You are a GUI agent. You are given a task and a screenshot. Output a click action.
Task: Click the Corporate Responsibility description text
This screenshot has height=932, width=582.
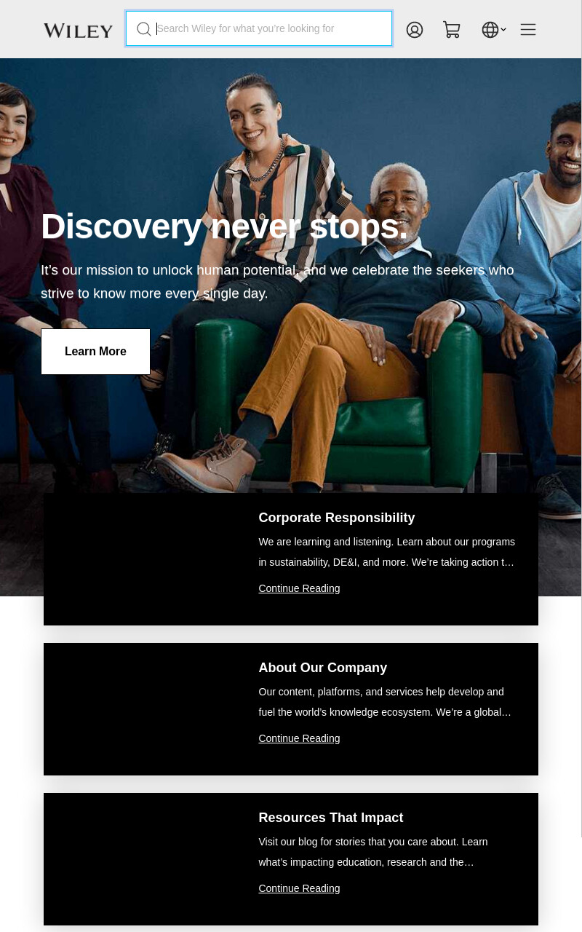387,552
